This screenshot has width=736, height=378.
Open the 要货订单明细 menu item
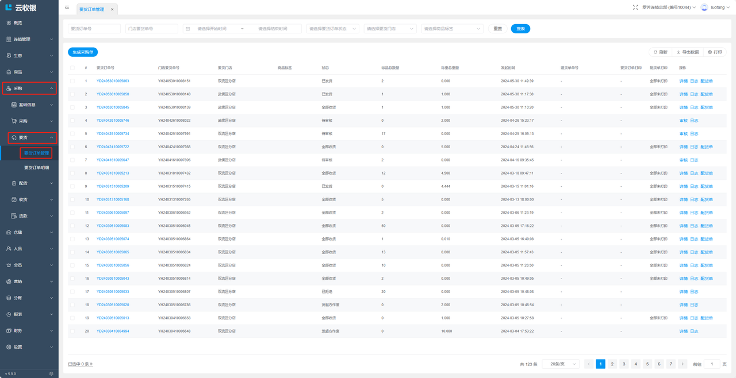[x=36, y=168]
